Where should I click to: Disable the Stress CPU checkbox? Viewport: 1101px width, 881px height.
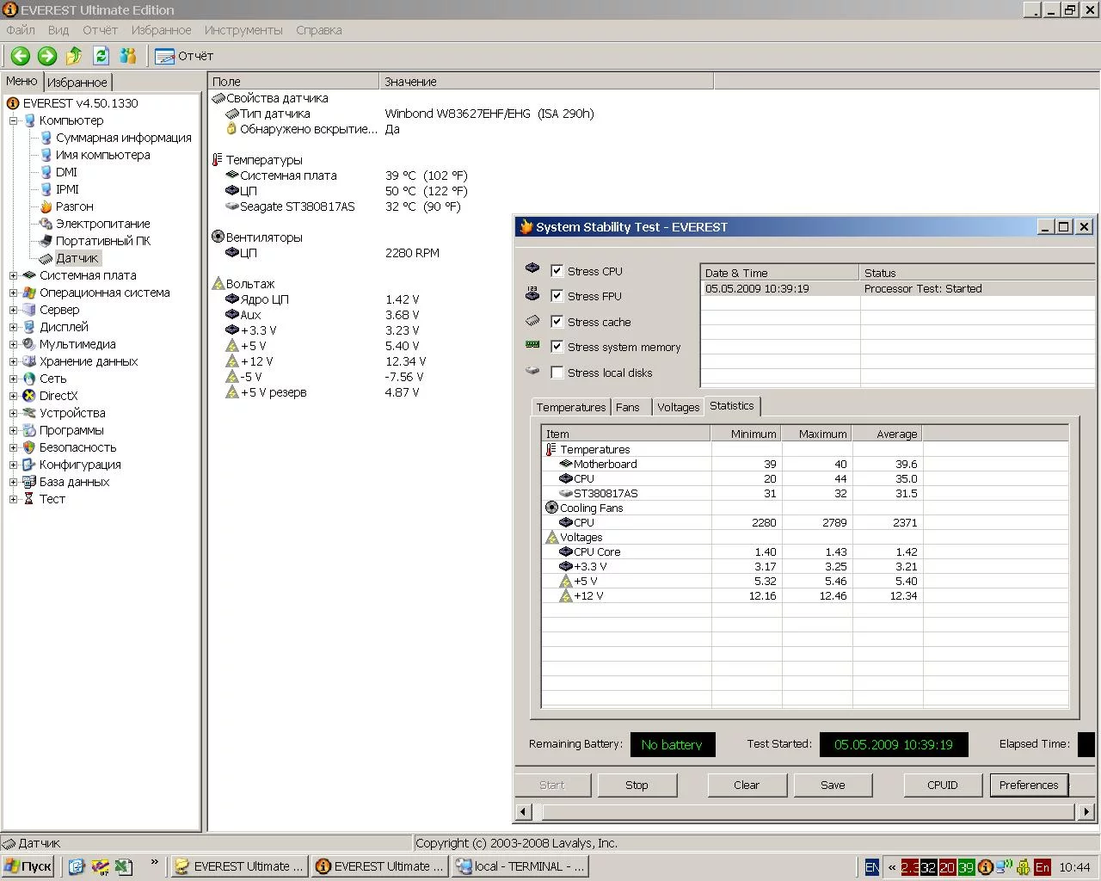(557, 271)
